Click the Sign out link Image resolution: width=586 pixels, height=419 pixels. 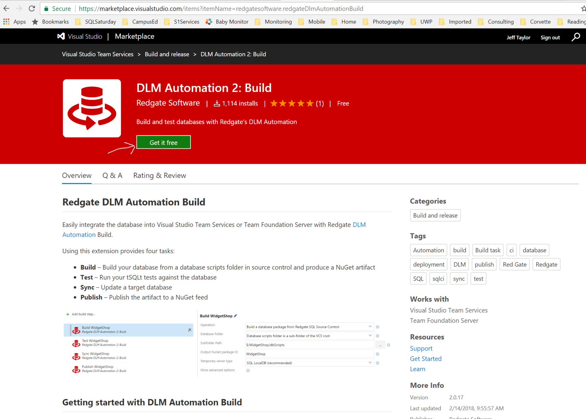[x=550, y=38]
